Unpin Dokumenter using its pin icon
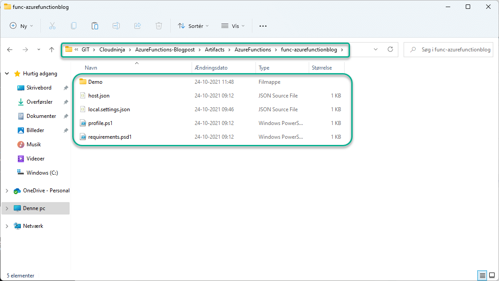499x281 pixels. [66, 116]
